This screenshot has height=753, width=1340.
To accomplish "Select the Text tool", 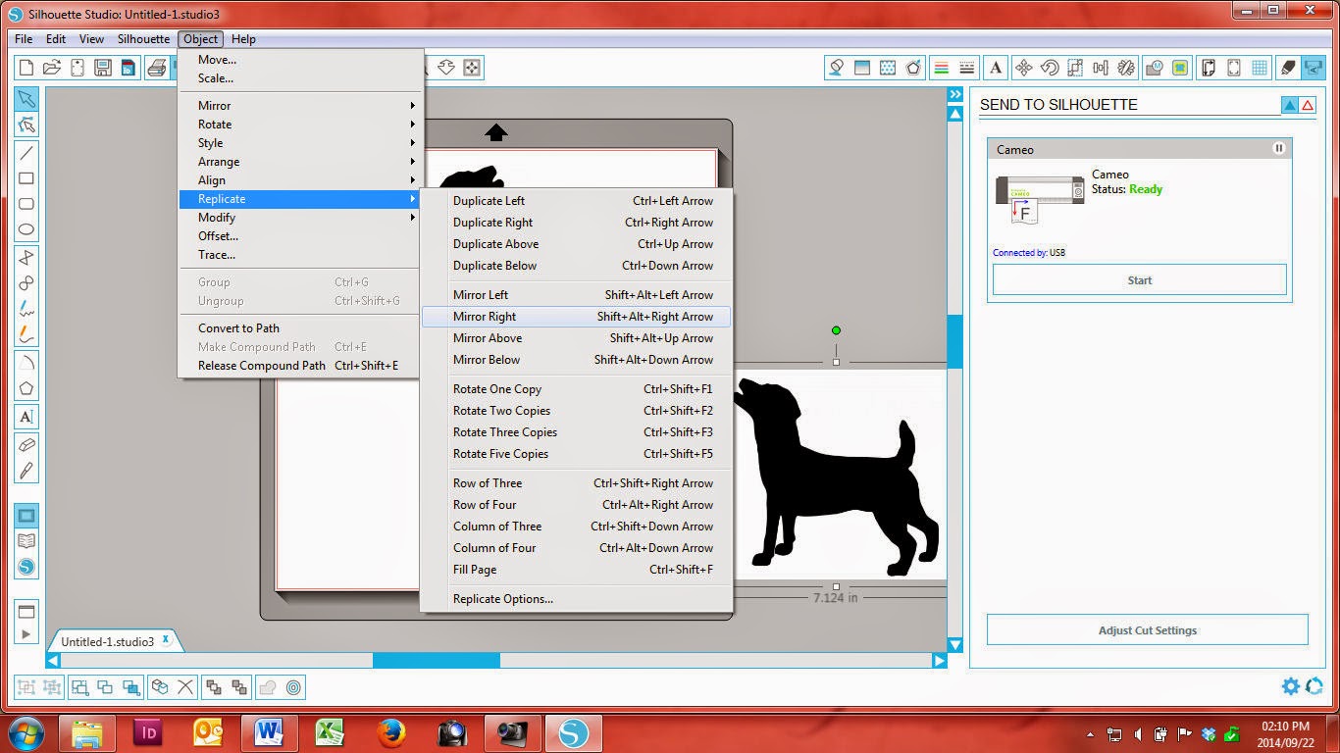I will pyautogui.click(x=26, y=417).
